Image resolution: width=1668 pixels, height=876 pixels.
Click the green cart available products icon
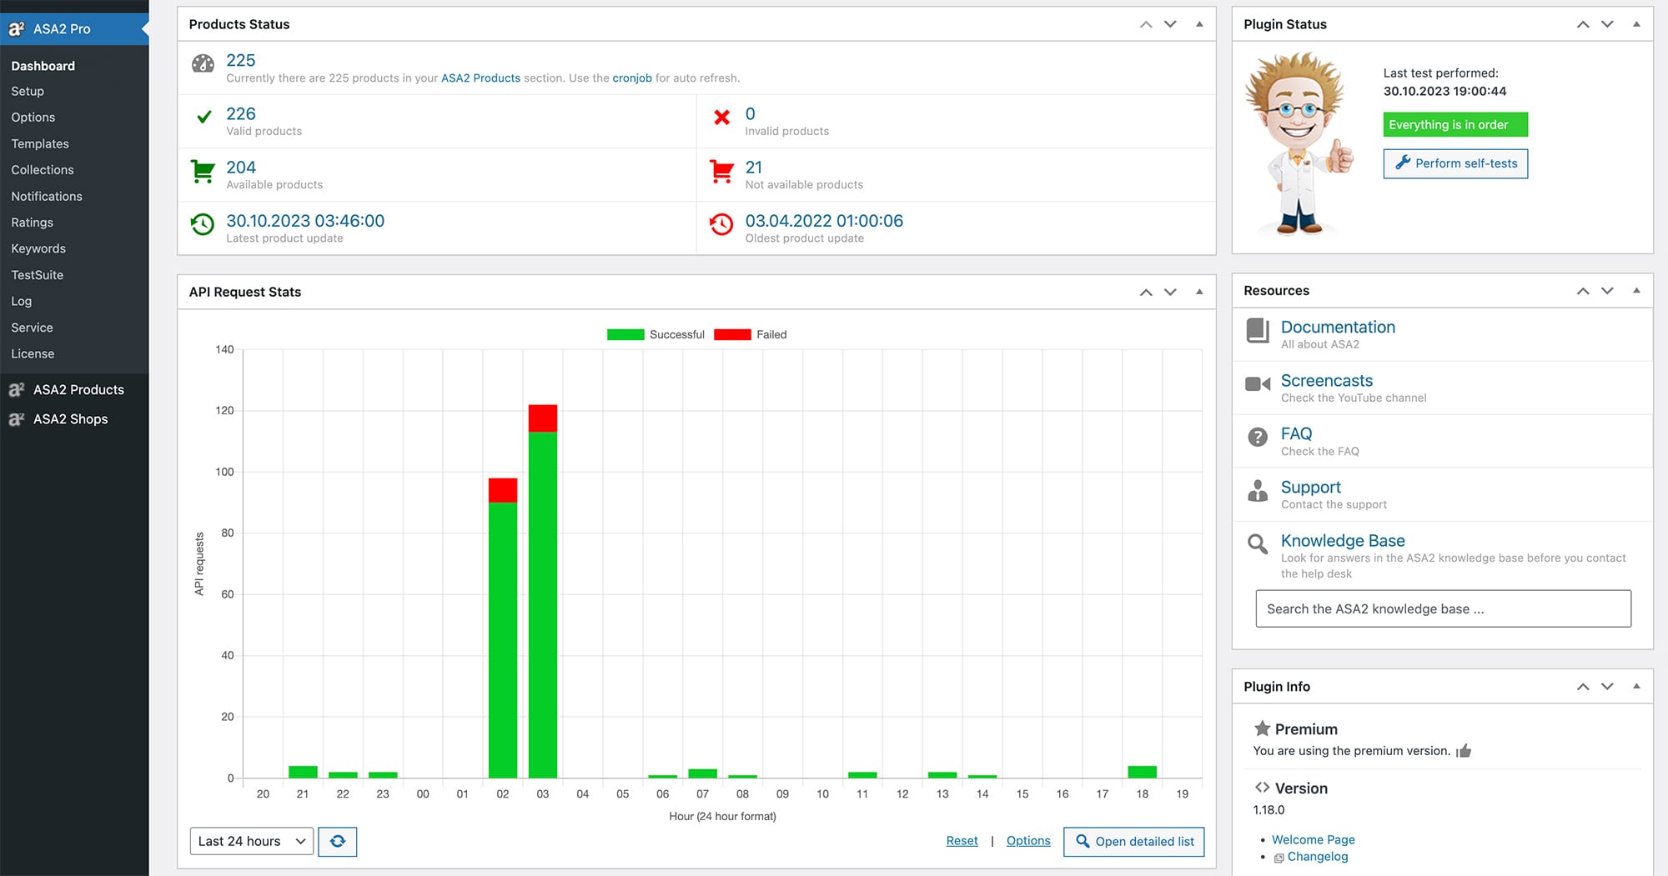(203, 171)
